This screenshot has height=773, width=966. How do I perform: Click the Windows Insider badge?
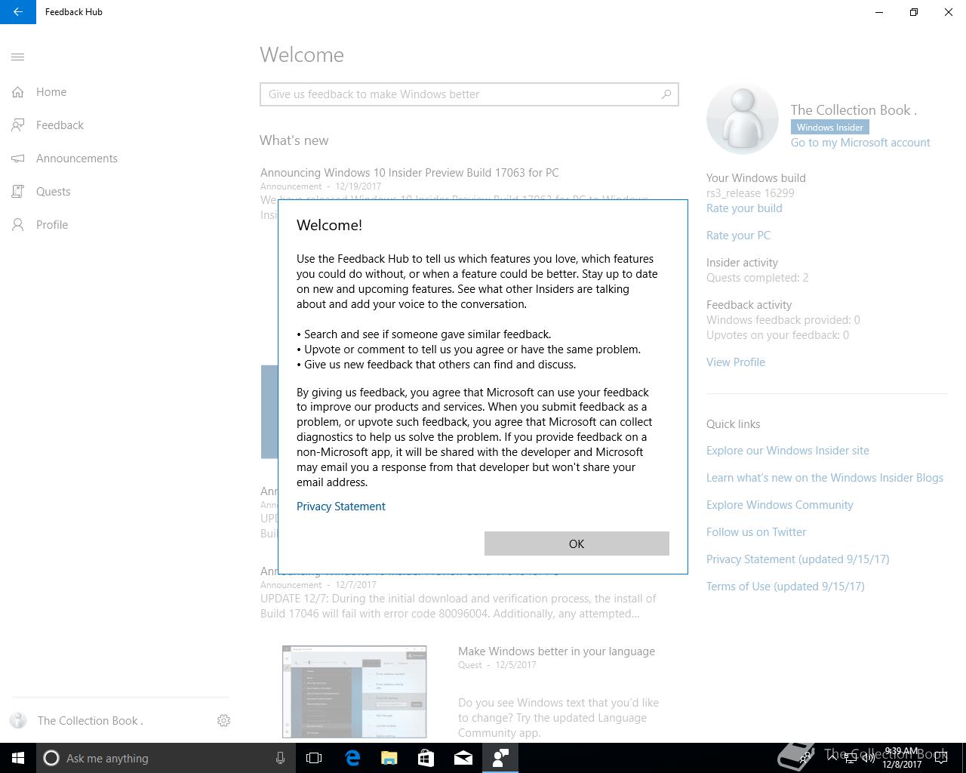coord(829,128)
